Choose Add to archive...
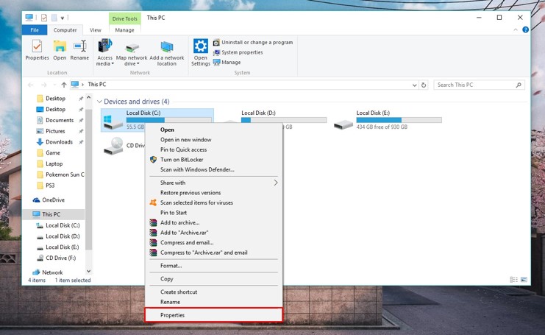545x335 pixels. pos(213,222)
